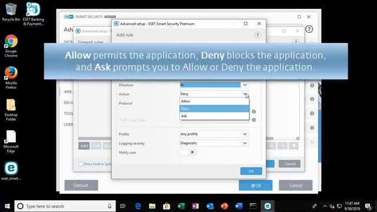
Task: Open the volume icon in system tray
Action: [x=332, y=206]
